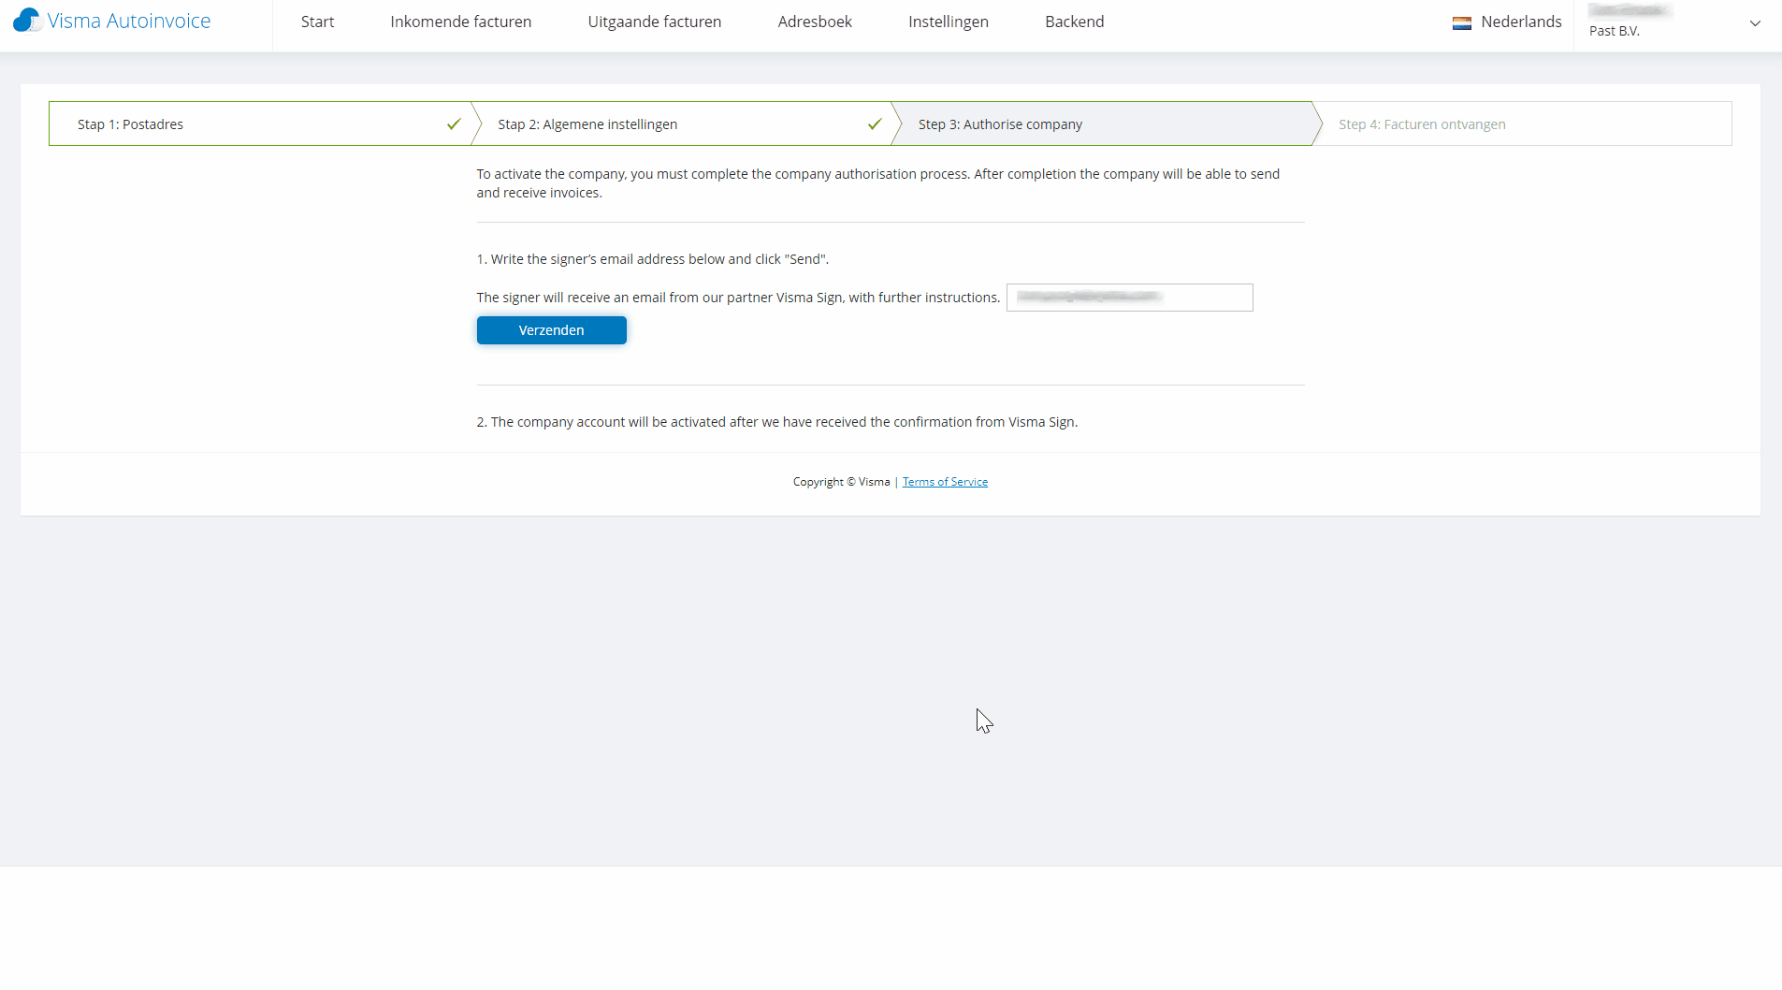Click the Visma Autoinvoice cloud logo icon
Viewport: 1782px width, 990px height.
26,21
